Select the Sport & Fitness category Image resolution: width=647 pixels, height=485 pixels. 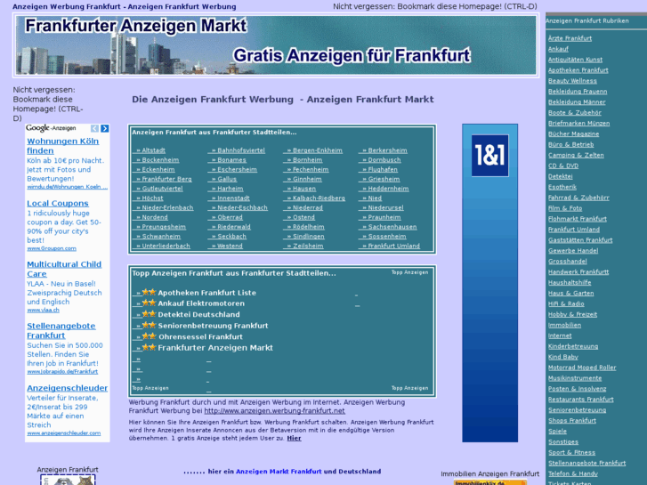pos(571,452)
